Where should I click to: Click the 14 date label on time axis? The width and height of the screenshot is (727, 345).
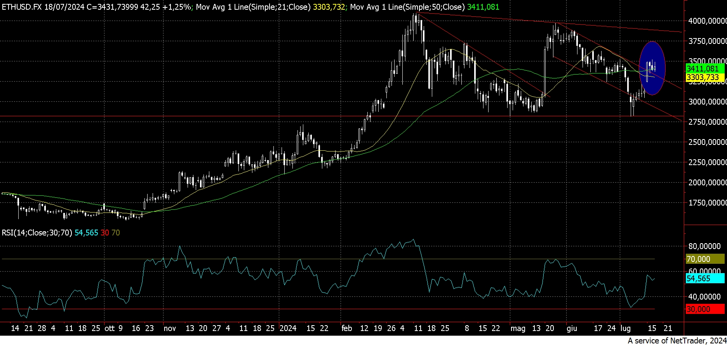click(15, 328)
